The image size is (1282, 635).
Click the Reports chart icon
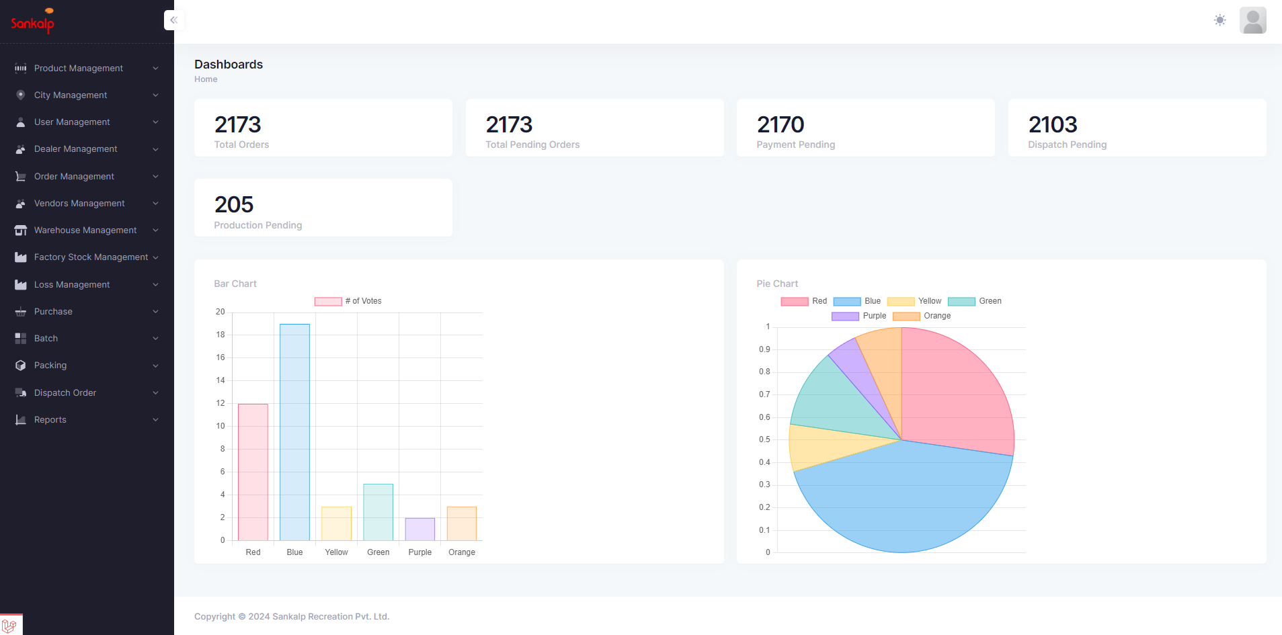[x=21, y=419]
